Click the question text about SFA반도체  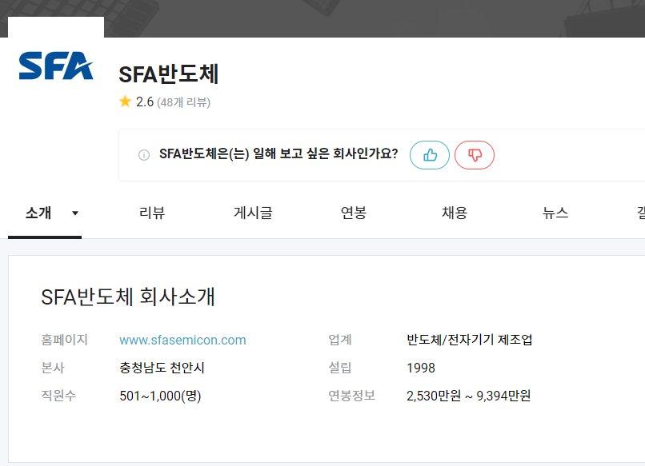tap(278, 153)
